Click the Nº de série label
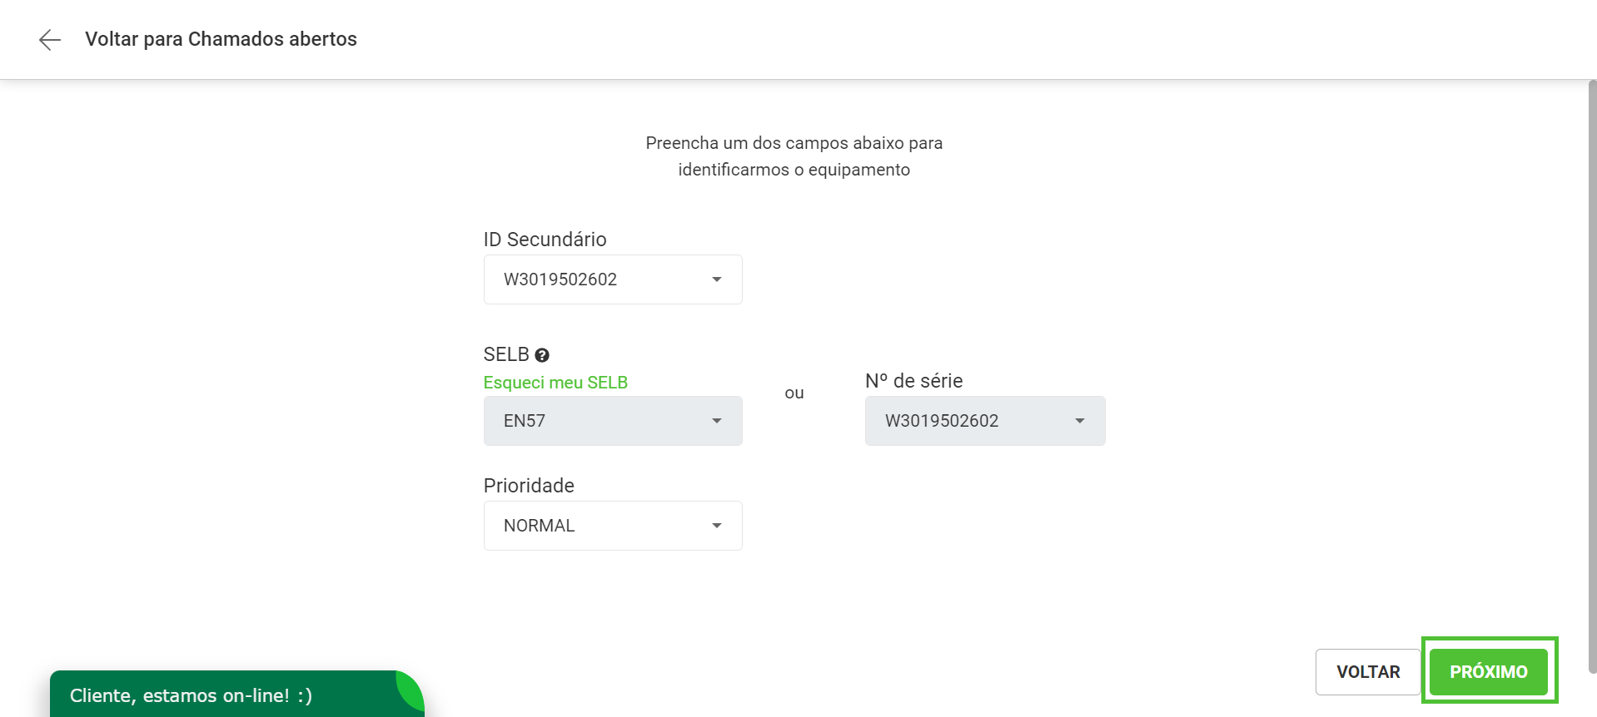Image resolution: width=1597 pixels, height=717 pixels. (913, 381)
